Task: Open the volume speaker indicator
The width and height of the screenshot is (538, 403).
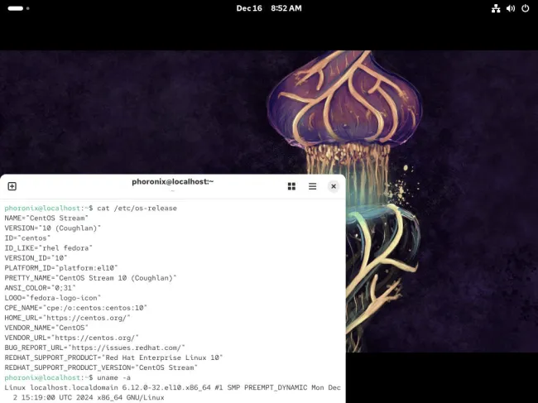Action: click(x=510, y=8)
